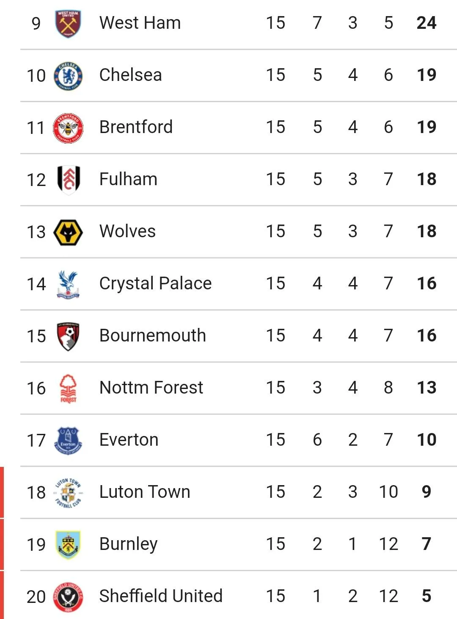The width and height of the screenshot is (457, 619).
Task: Click West Ham's 24 points value
Action: coord(426,23)
